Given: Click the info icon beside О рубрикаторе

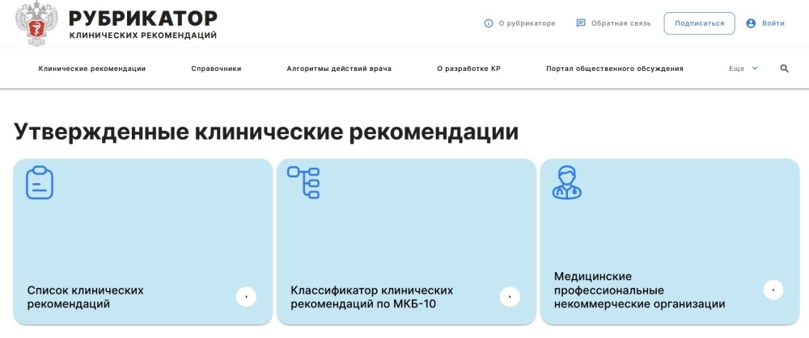Looking at the screenshot, I should pyautogui.click(x=489, y=23).
